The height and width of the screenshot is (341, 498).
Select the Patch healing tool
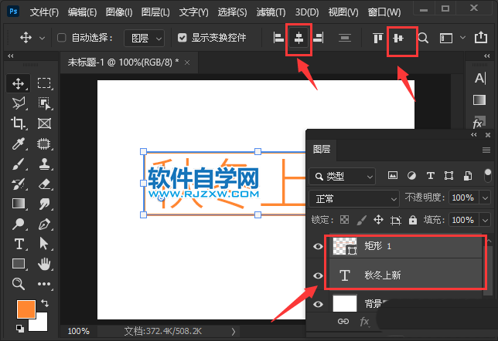44,143
